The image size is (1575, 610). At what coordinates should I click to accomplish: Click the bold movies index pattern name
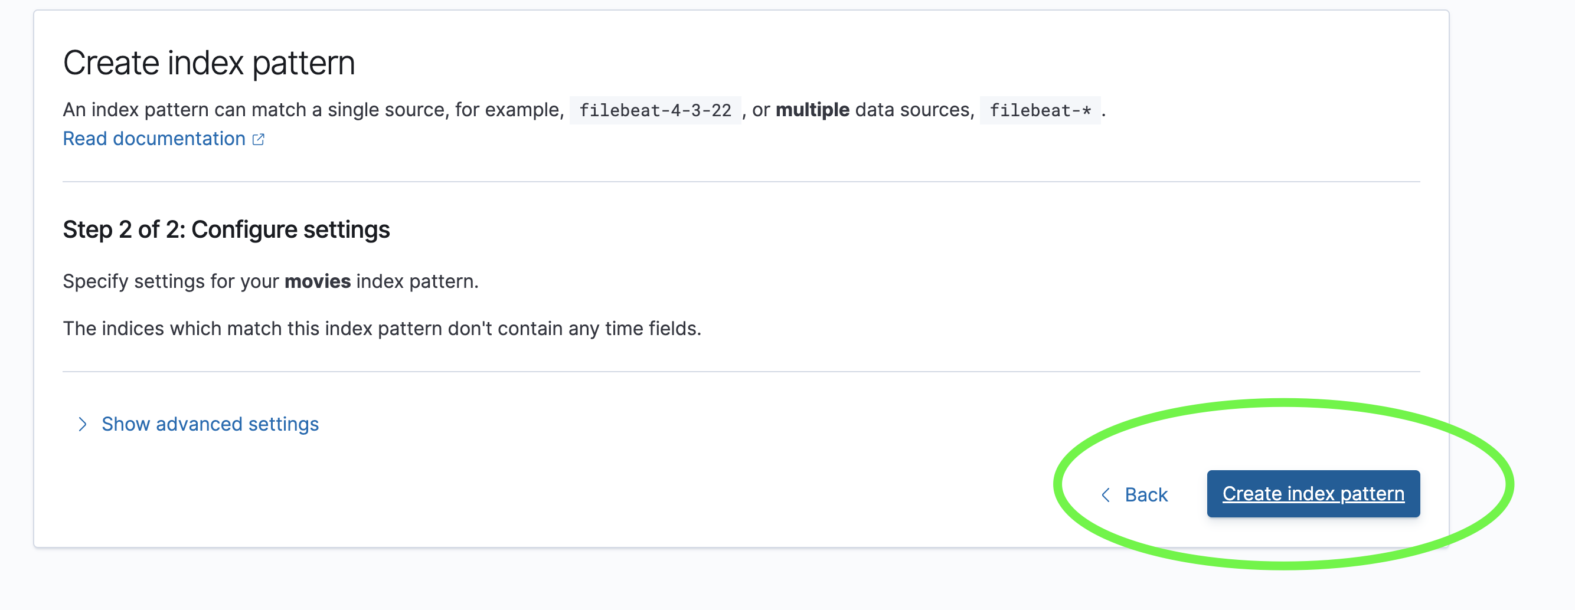click(x=318, y=281)
